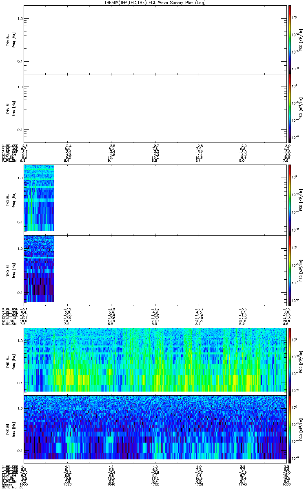Click the '0.1' frequency tick on THE B‖ panel
Viewport: 306px width, 490px height.
[20, 450]
